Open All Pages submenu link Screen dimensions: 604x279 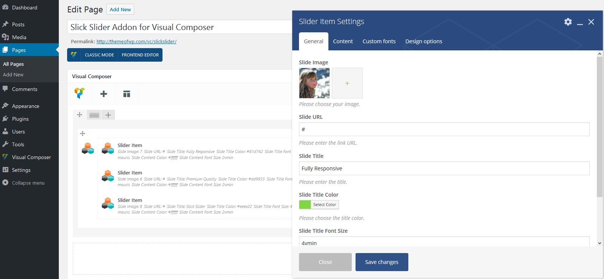[x=14, y=64]
